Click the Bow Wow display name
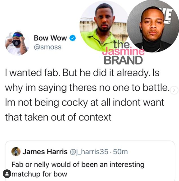The width and height of the screenshot is (179, 181). pos(50,38)
